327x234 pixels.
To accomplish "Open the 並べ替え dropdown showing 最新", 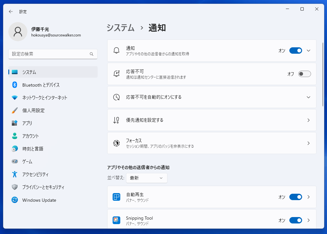I will tap(147, 178).
